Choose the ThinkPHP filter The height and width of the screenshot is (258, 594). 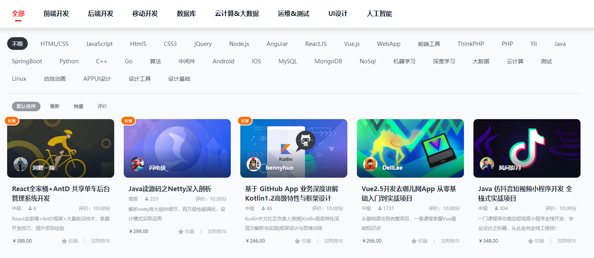click(471, 44)
